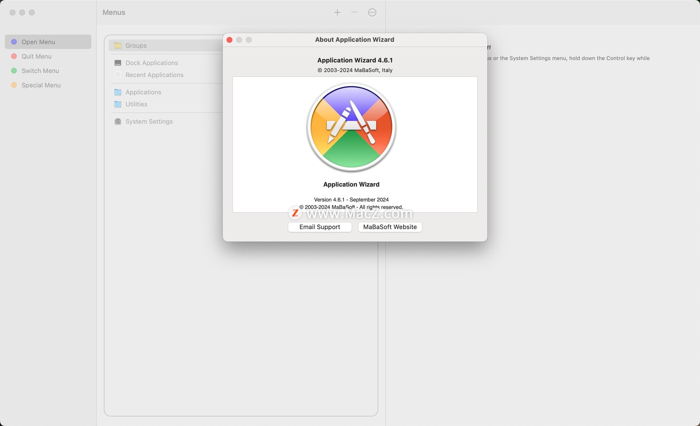Click the green dot beside Switch Menu
This screenshot has height=426, width=700.
[x=14, y=71]
